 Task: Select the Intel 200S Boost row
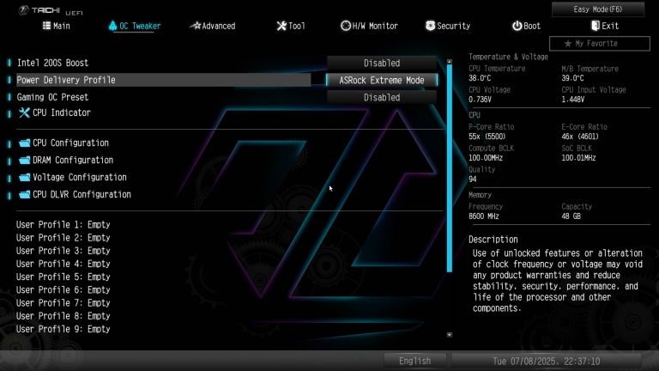click(x=164, y=63)
